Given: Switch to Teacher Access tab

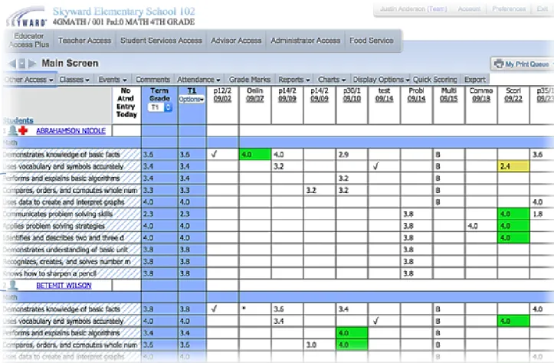Looking at the screenshot, I should click(x=84, y=41).
